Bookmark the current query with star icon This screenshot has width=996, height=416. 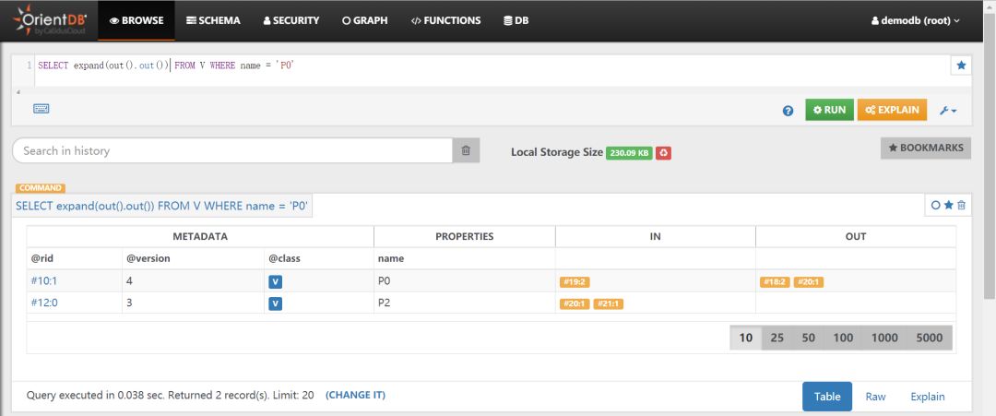(x=961, y=65)
